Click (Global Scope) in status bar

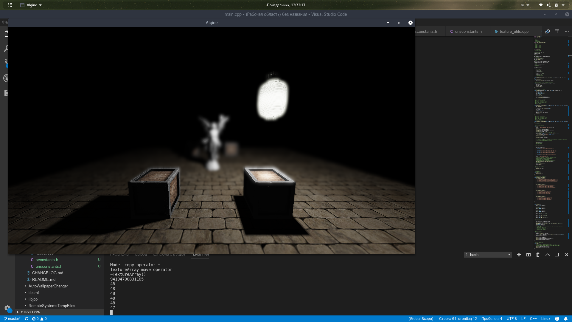pos(421,319)
